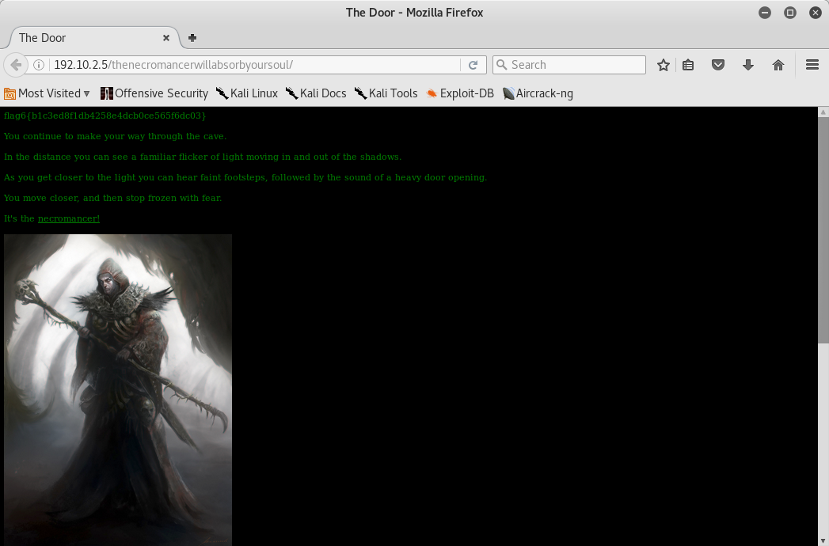This screenshot has height=546, width=829.
Task: Open a new tab with the plus button
Action: 192,37
